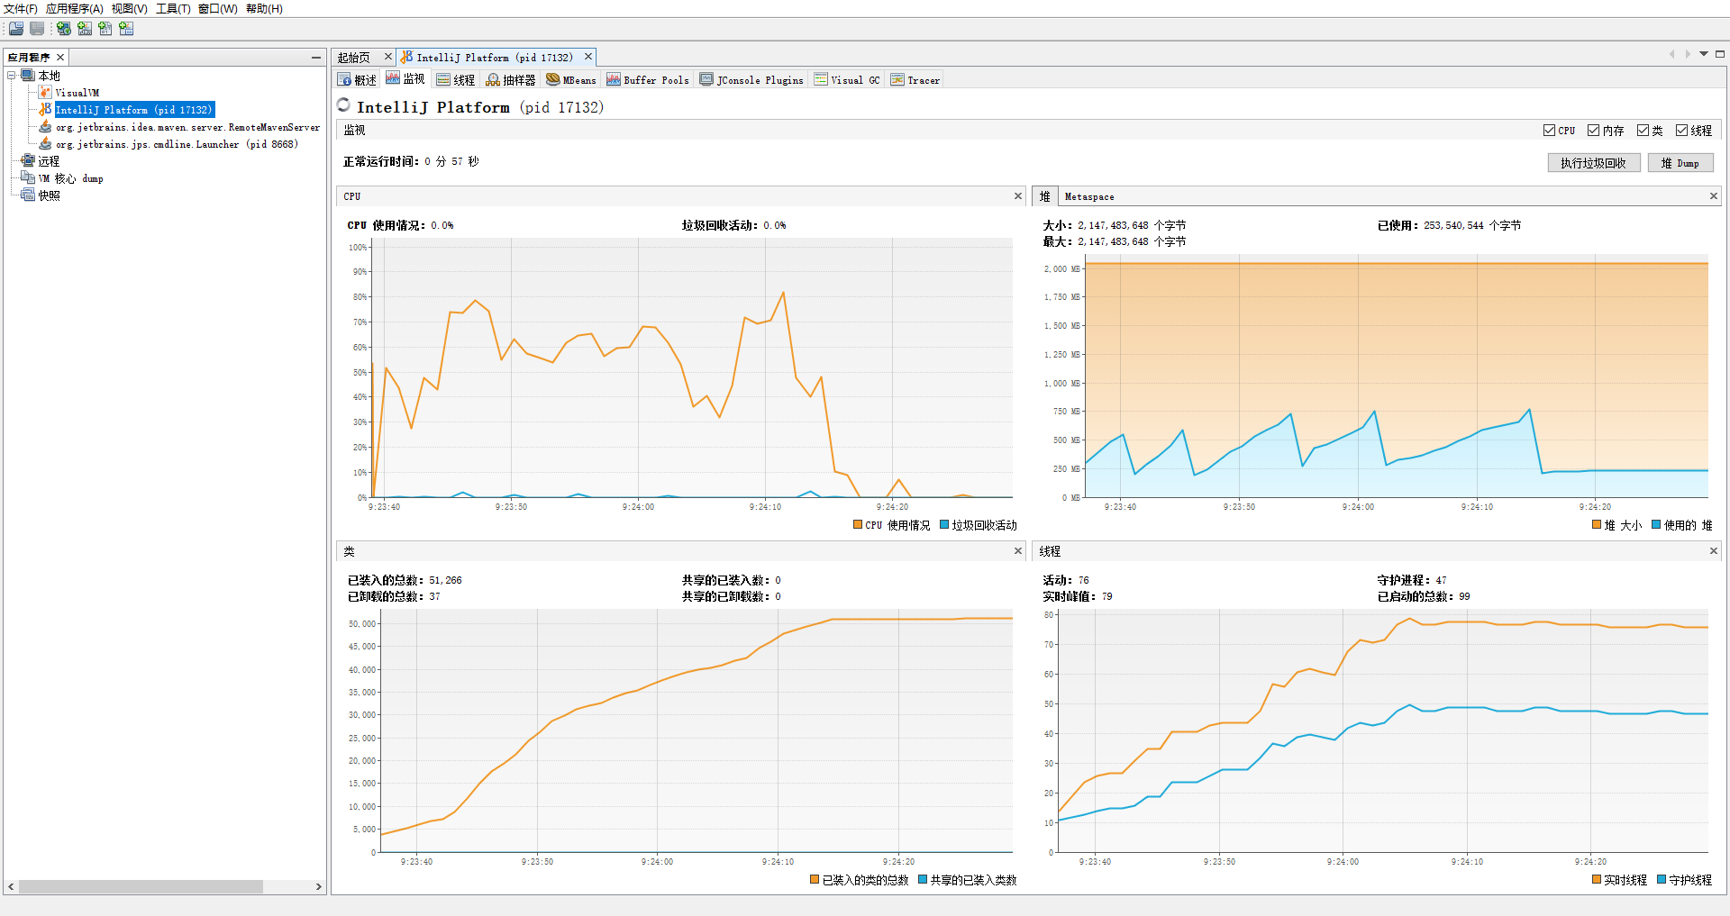The image size is (1730, 916).
Task: Click the scroll tabs left arrow
Action: (1672, 54)
